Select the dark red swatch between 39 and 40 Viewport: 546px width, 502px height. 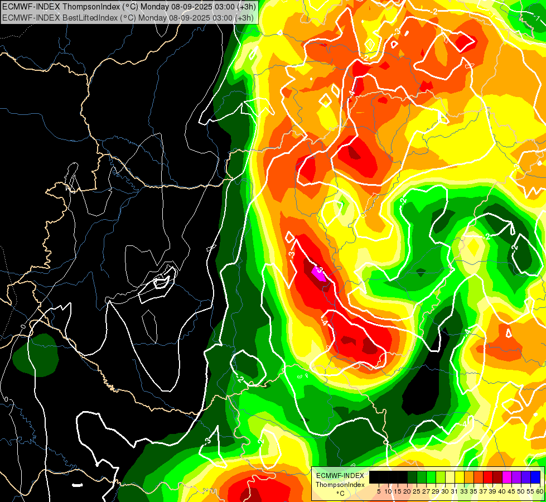click(497, 477)
